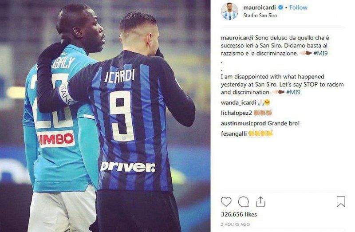Click the mauroicardi profile avatar
This screenshot has width=355, height=232.
click(229, 11)
